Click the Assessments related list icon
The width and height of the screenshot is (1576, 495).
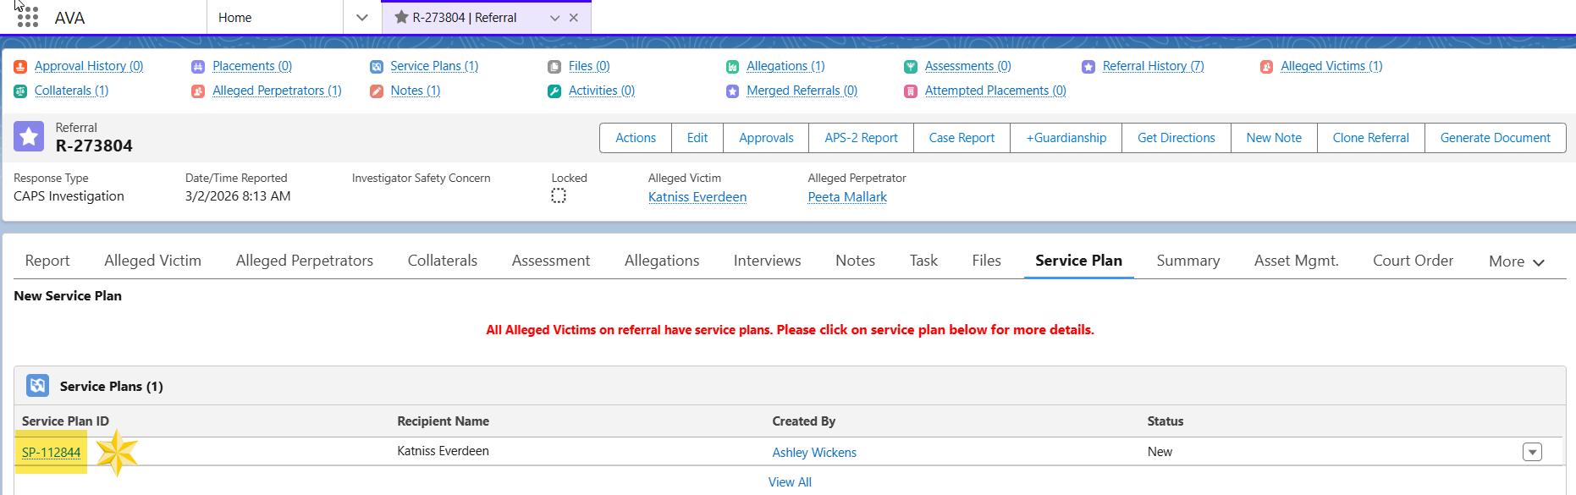pos(911,66)
